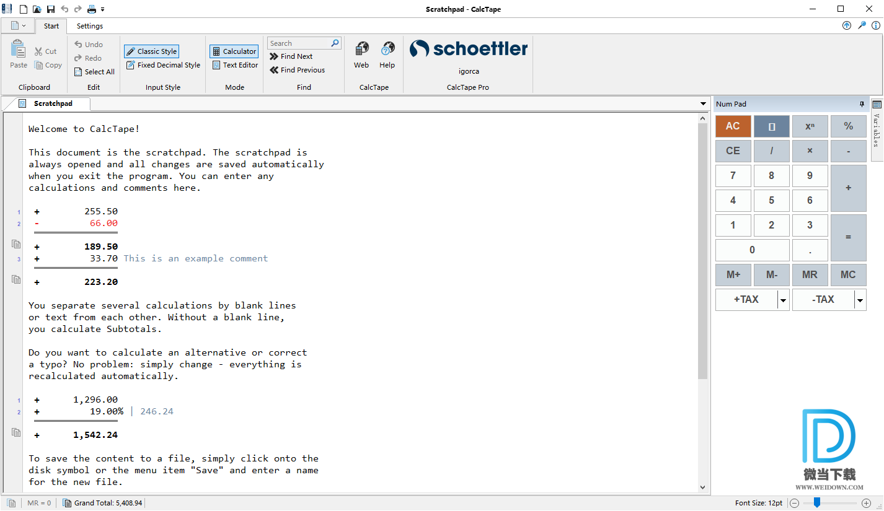Click the minus - button on Num Pad
Screen dimensions: 884x511
849,151
